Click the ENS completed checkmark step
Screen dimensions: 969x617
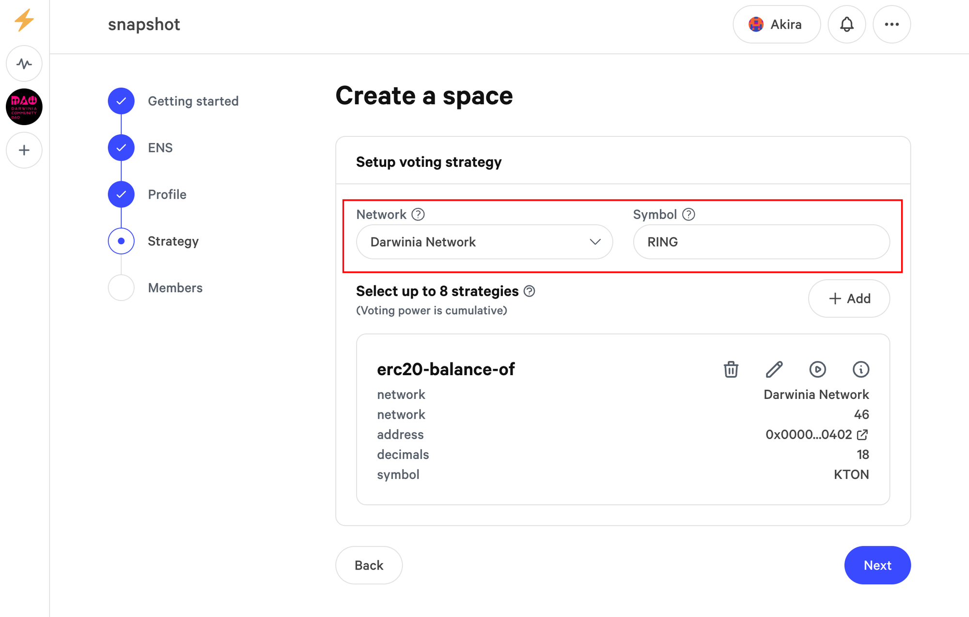(x=120, y=148)
